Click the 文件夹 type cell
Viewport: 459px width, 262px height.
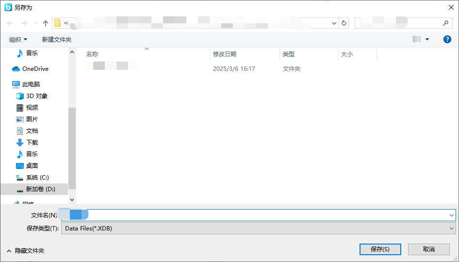pyautogui.click(x=292, y=69)
